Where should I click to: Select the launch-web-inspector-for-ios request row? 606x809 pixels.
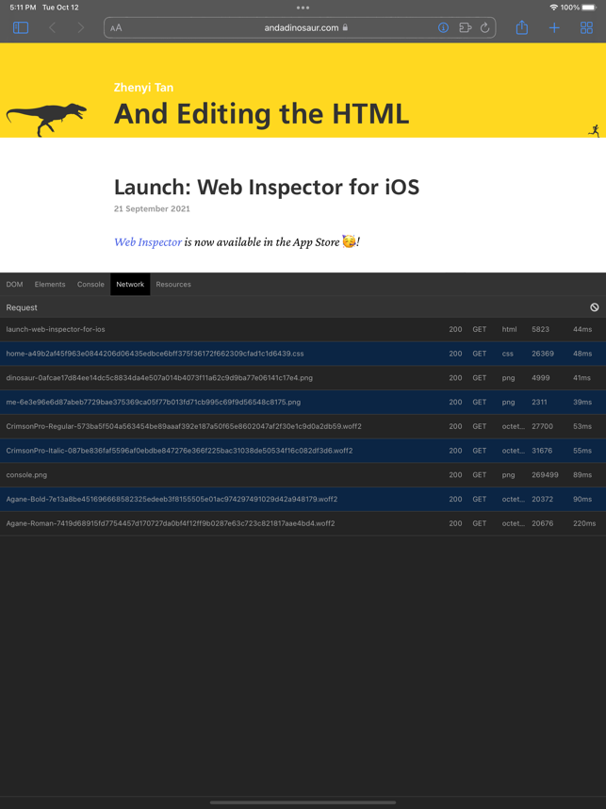click(x=303, y=329)
